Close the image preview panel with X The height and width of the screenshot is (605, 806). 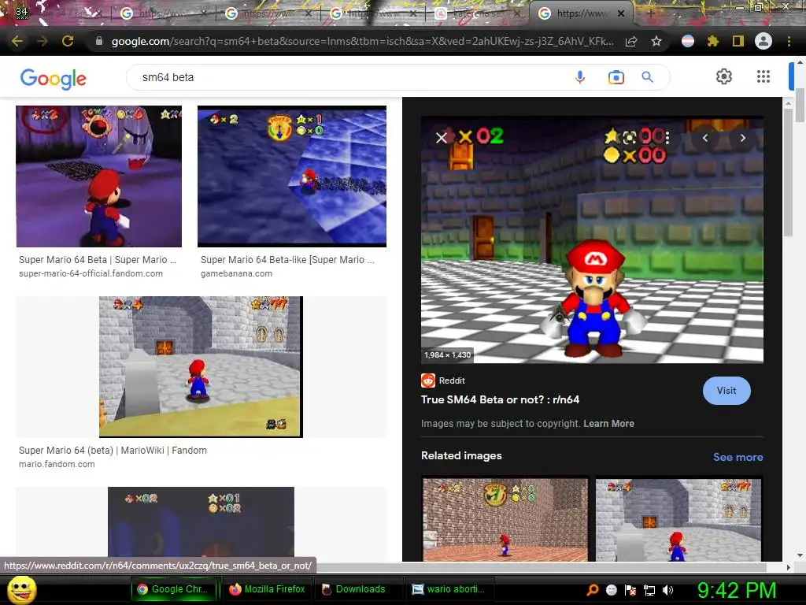click(441, 138)
